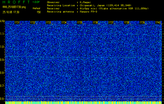Select the 0.9 frequency axis label

pos(2,60)
